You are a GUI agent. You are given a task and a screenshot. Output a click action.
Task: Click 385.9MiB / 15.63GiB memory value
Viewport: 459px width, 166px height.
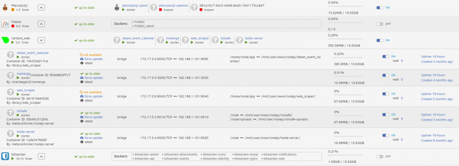click(349, 64)
